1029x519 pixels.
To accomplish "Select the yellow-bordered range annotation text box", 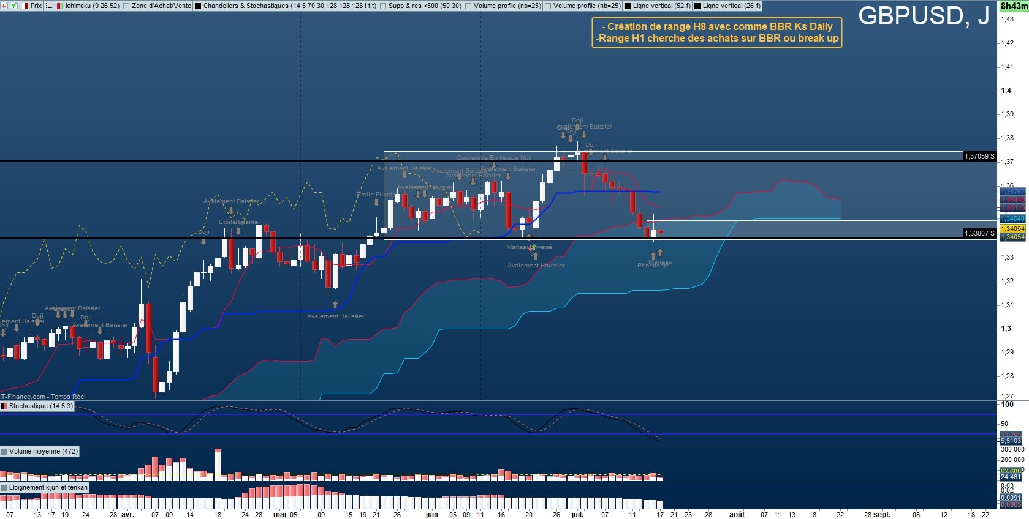I will pyautogui.click(x=717, y=32).
